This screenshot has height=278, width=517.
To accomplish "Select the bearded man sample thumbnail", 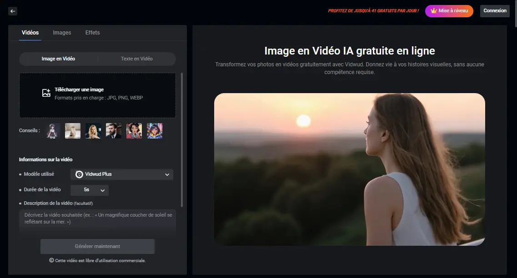I will click(114, 131).
